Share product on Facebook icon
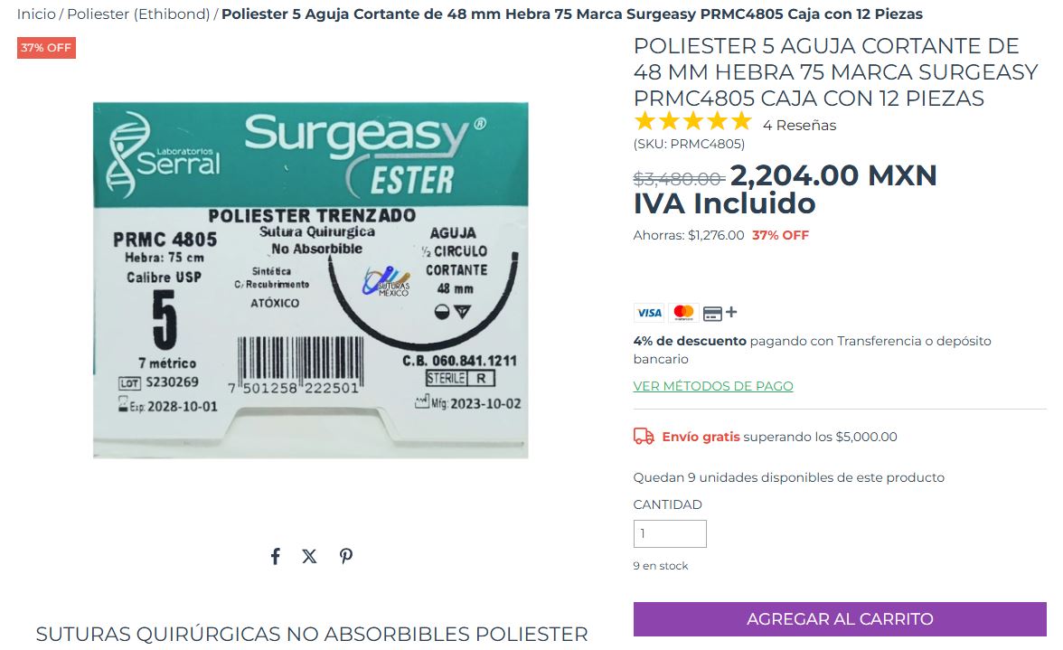This screenshot has height=650, width=1063. (275, 557)
